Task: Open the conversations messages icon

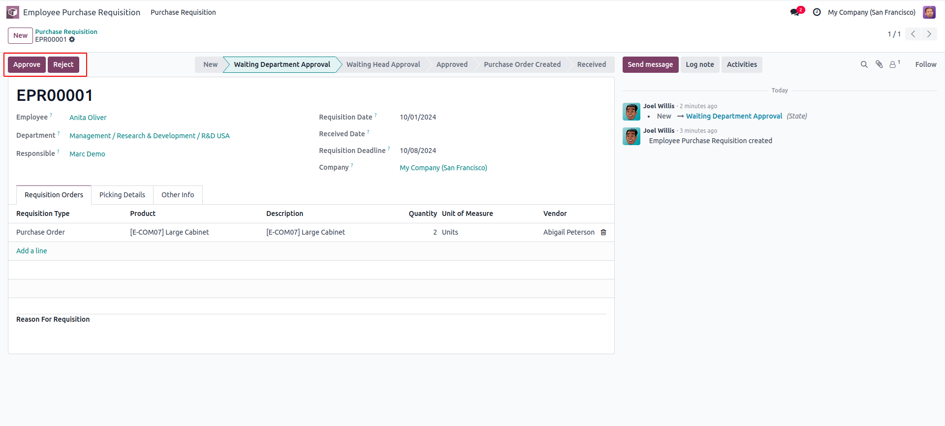Action: [795, 12]
